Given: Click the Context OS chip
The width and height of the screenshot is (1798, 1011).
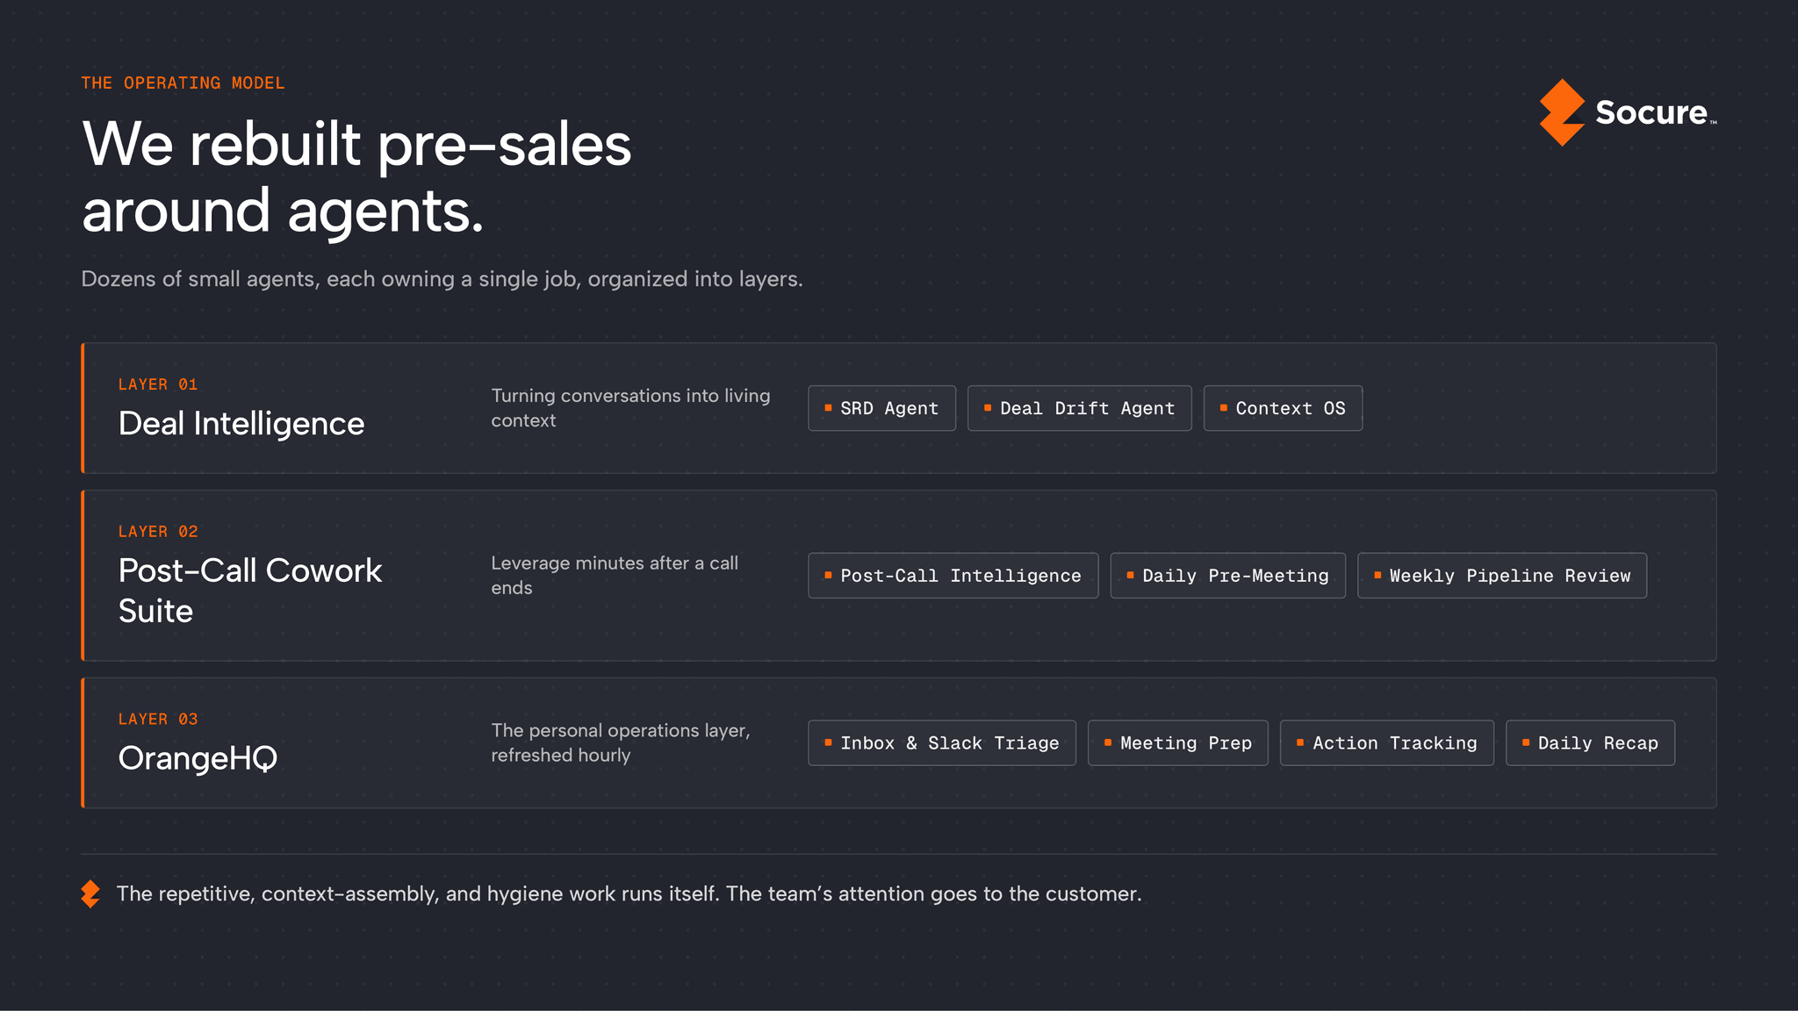Looking at the screenshot, I should 1283,408.
